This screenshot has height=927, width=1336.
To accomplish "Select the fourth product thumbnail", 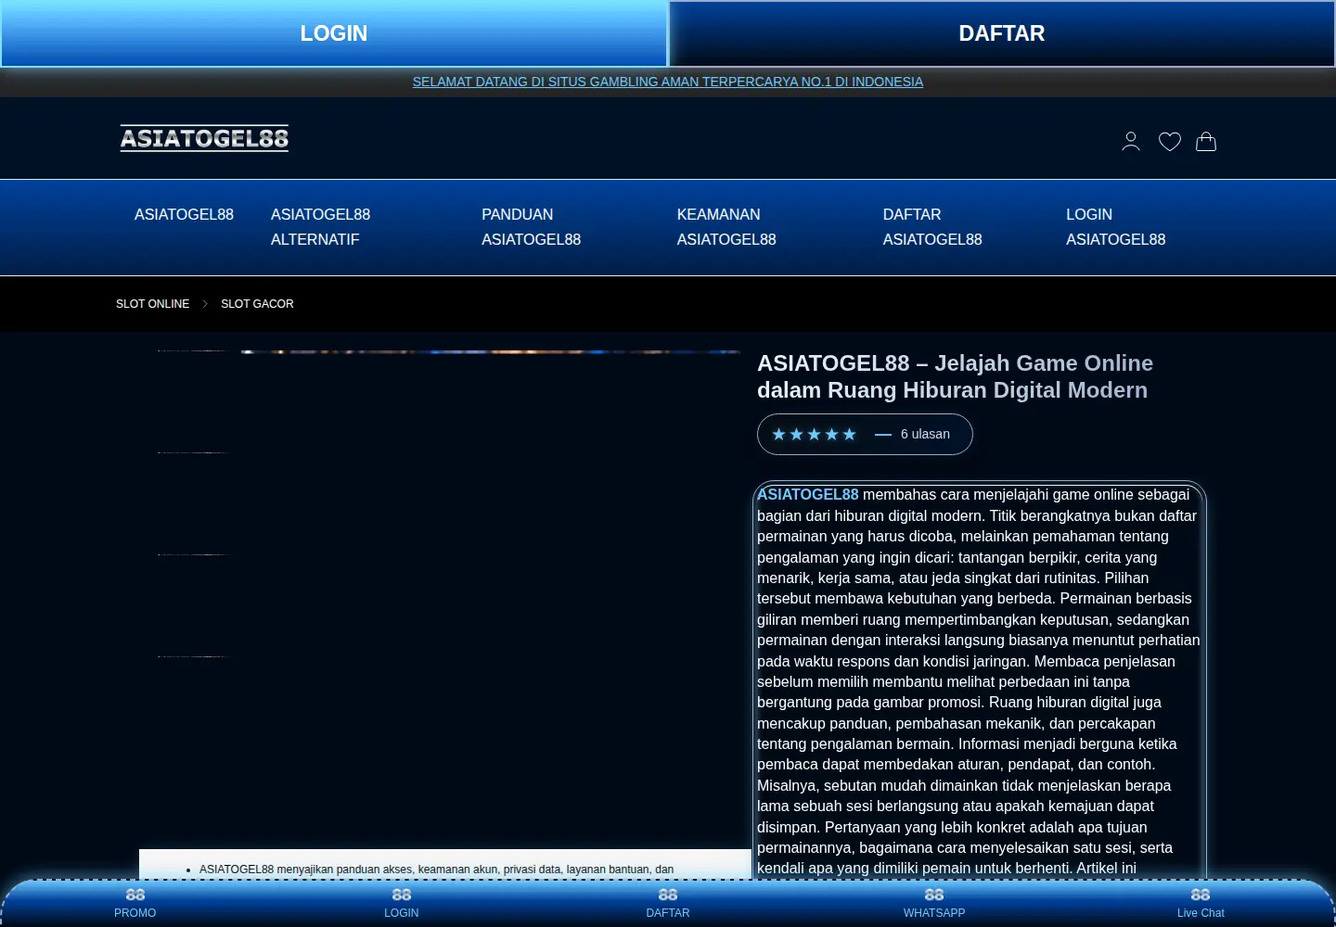I will [193, 657].
